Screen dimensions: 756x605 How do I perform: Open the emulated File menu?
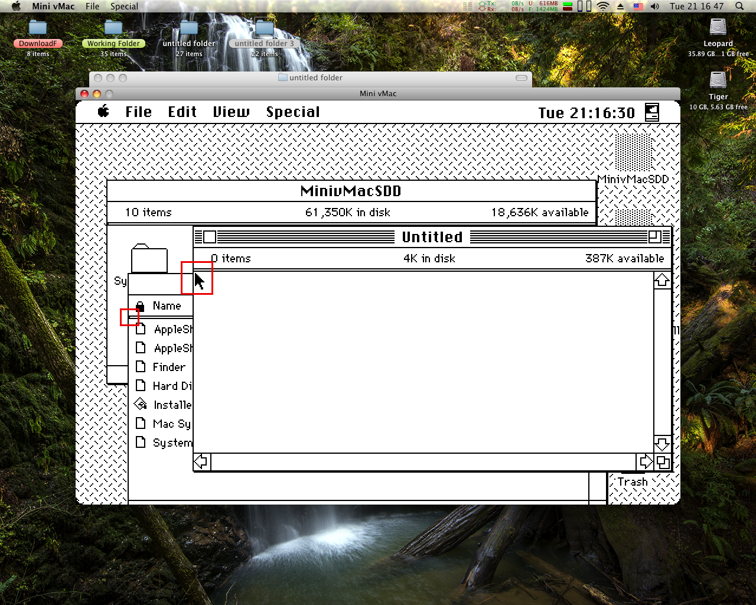pos(138,112)
